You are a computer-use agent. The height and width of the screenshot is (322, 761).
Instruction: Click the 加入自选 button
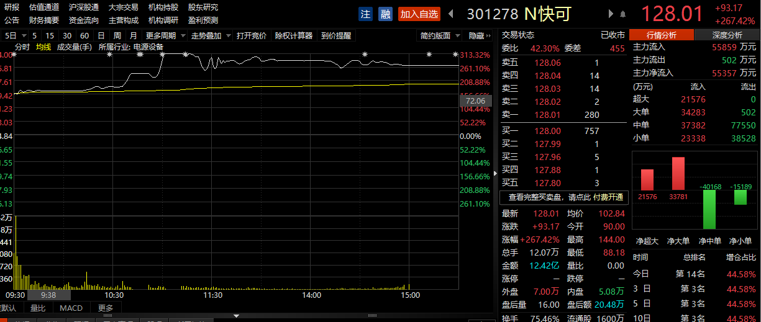point(419,14)
